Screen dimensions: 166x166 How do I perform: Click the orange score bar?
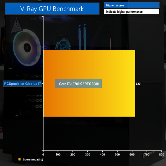[89, 84]
